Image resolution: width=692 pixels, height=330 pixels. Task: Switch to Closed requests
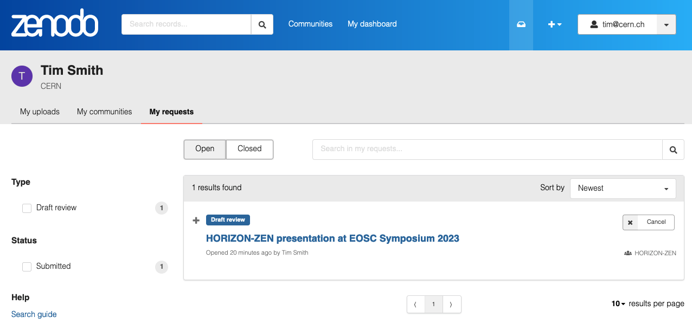pyautogui.click(x=249, y=149)
